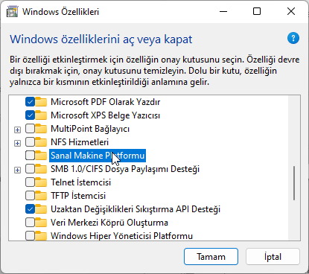Click folder icon beside Microsoft PDF Olarak Yazdır
Image resolution: width=309 pixels, height=274 pixels.
coord(41,102)
